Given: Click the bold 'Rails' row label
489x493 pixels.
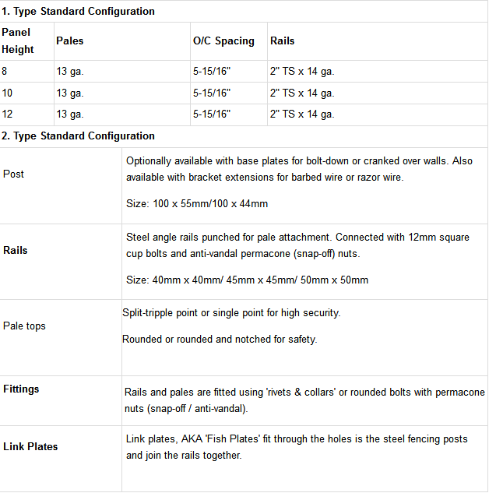Looking at the screenshot, I should (16, 251).
